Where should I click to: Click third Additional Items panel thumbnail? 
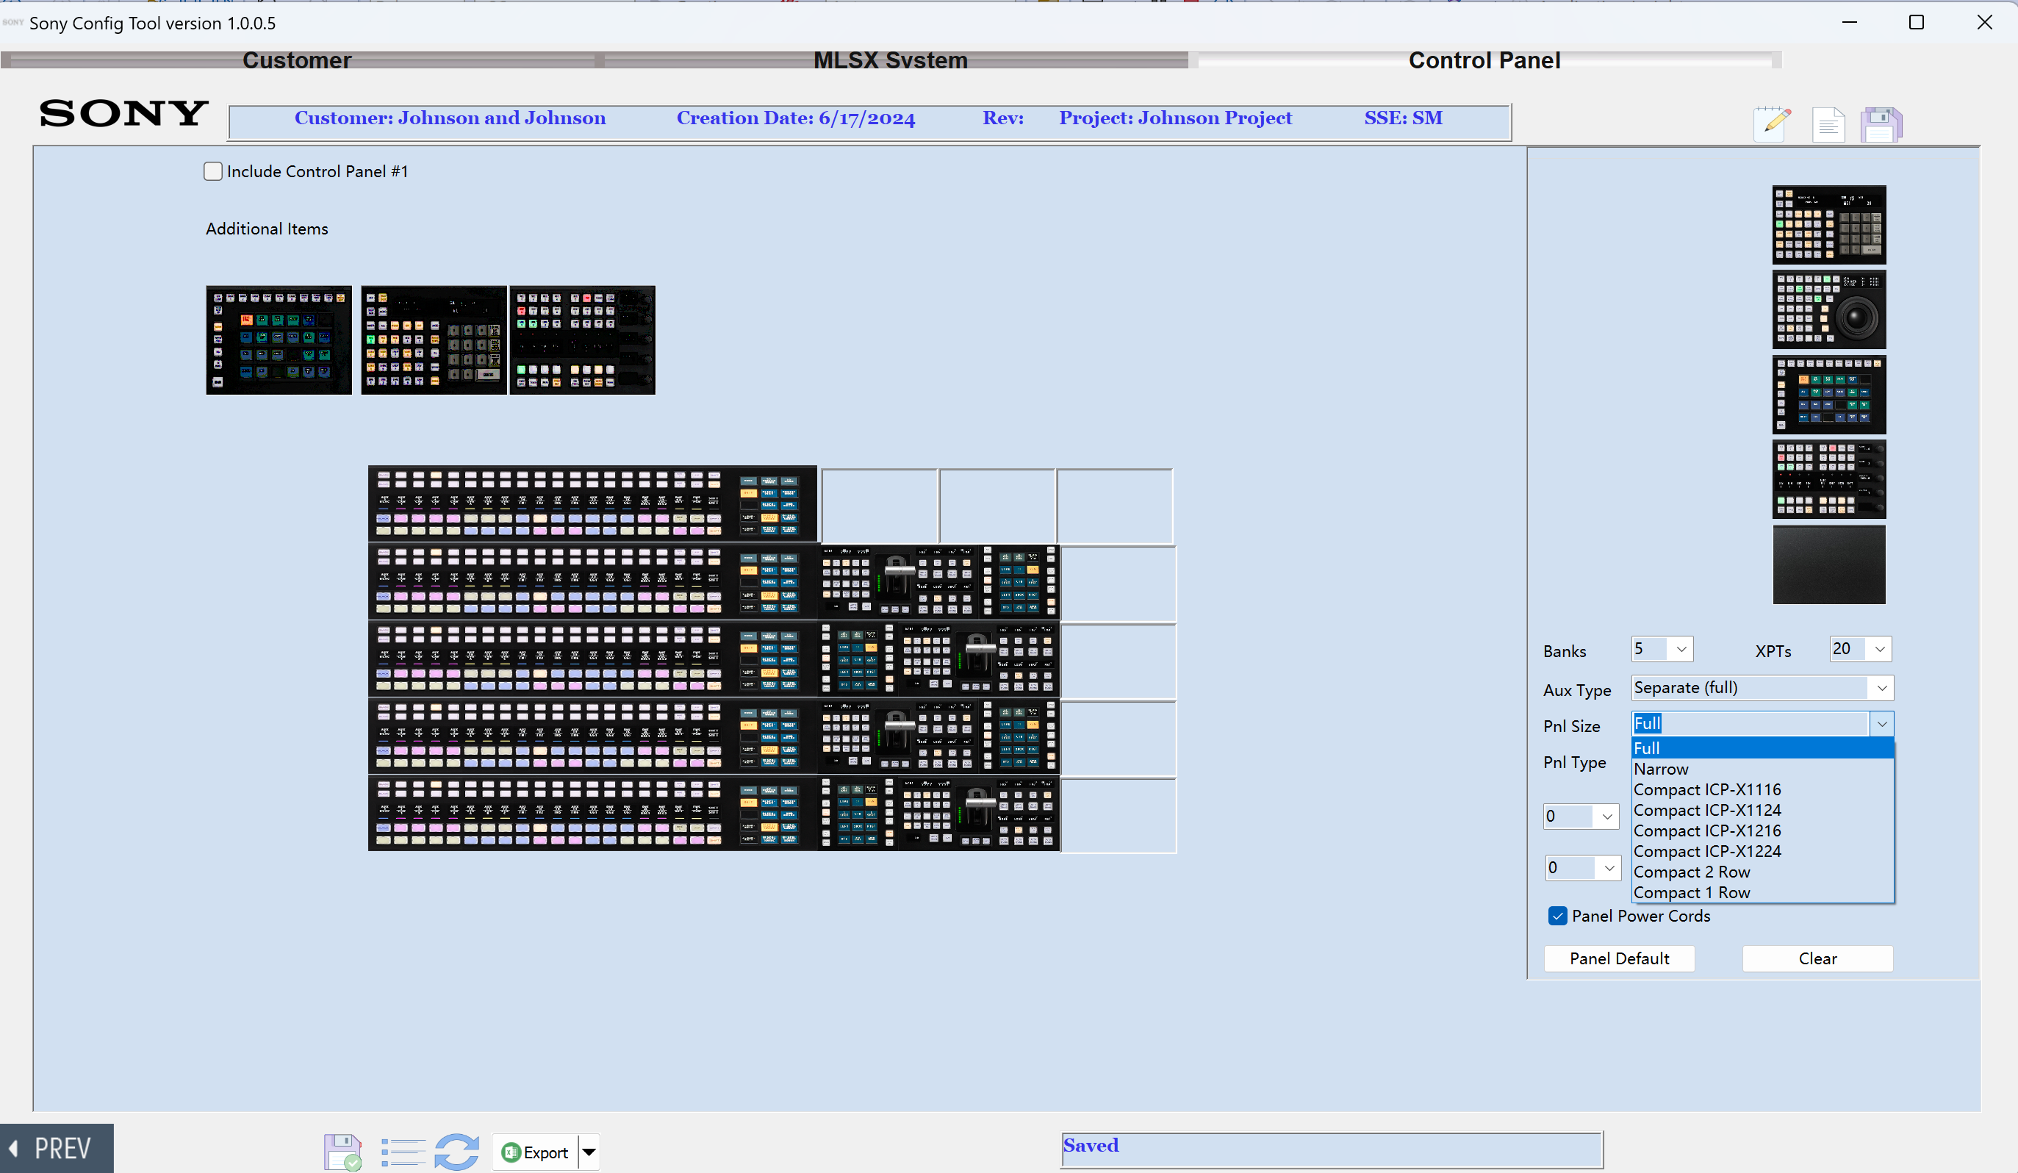(582, 340)
